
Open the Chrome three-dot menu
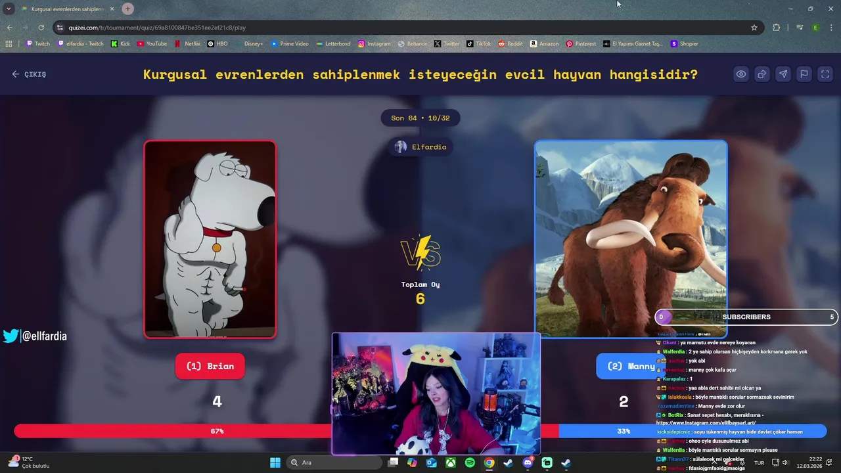(831, 28)
